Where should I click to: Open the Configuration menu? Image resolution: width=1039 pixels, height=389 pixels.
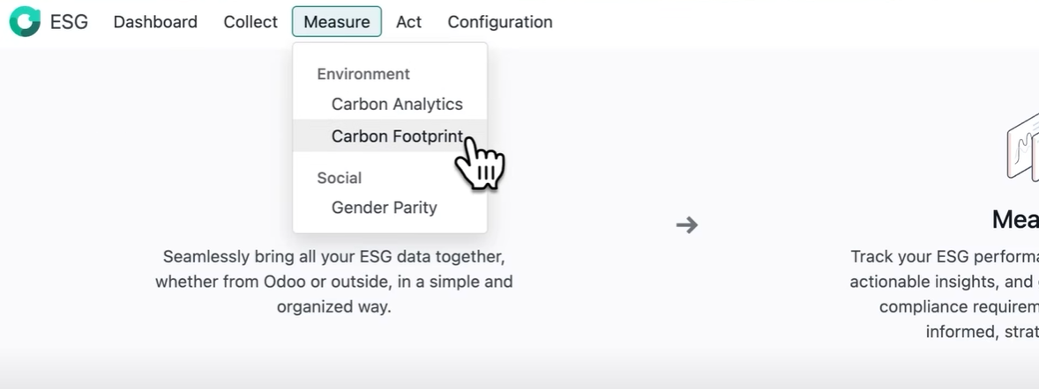pyautogui.click(x=500, y=22)
